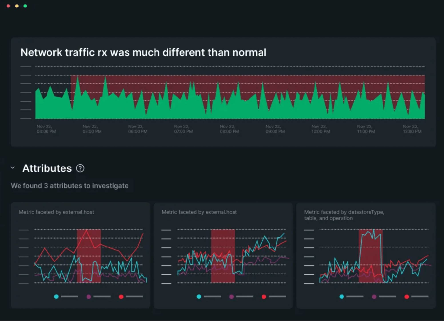Hide the purple series in first external.host chart
Image resolution: width=444 pixels, height=321 pixels.
88,296
